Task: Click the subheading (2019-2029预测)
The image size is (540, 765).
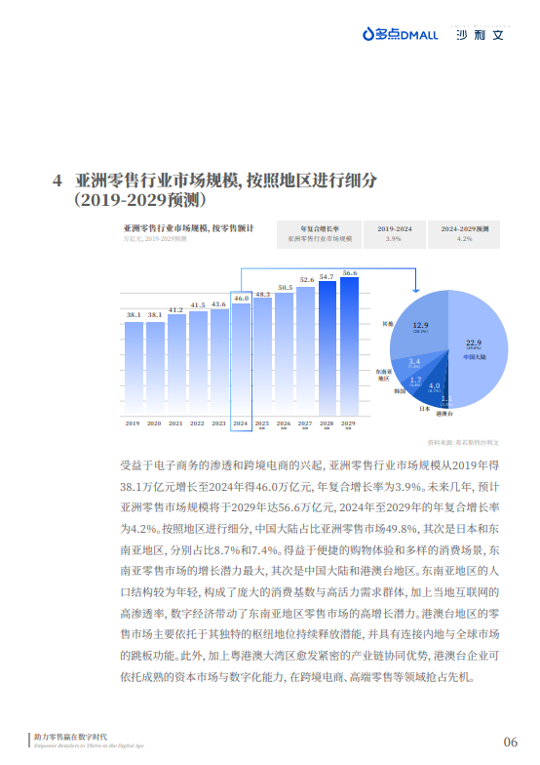Action: coord(140,200)
